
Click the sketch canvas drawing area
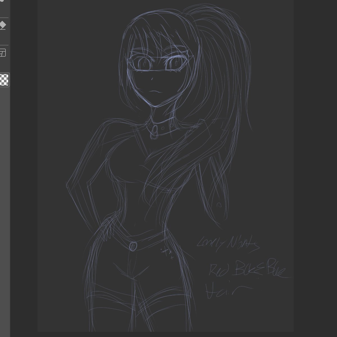point(165,166)
